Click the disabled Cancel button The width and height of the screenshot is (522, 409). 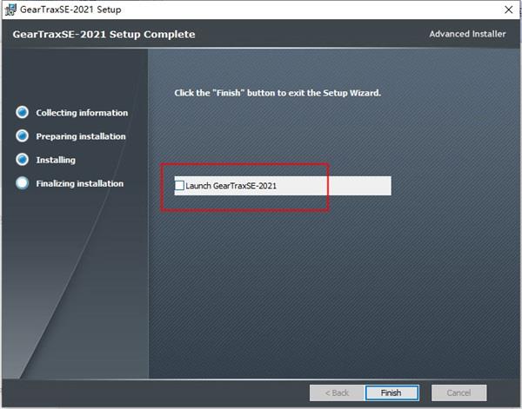point(458,393)
